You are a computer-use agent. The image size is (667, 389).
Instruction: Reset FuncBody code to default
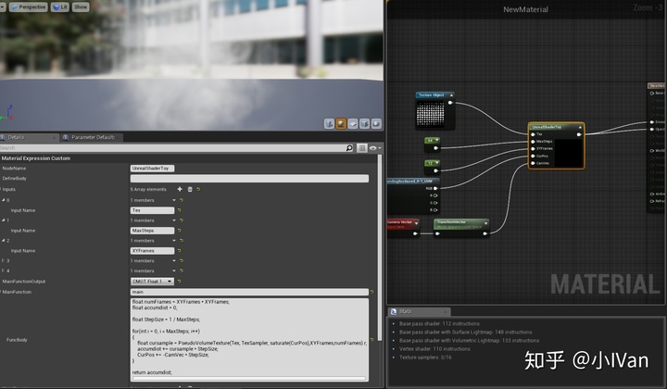pyautogui.click(x=371, y=340)
